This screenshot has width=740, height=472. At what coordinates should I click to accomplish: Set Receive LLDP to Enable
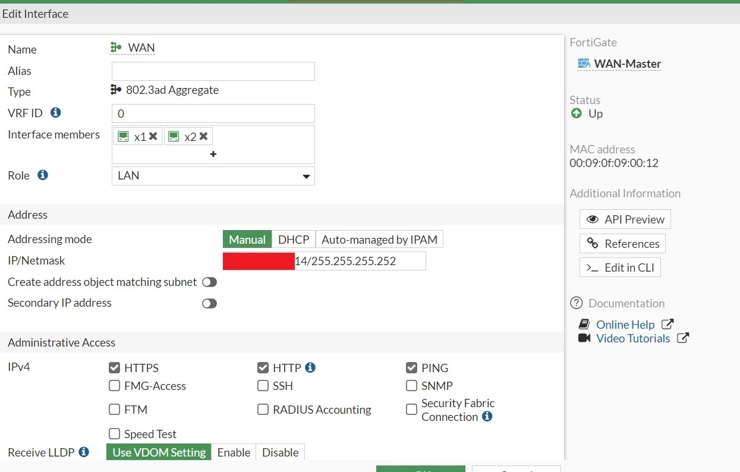click(x=234, y=452)
